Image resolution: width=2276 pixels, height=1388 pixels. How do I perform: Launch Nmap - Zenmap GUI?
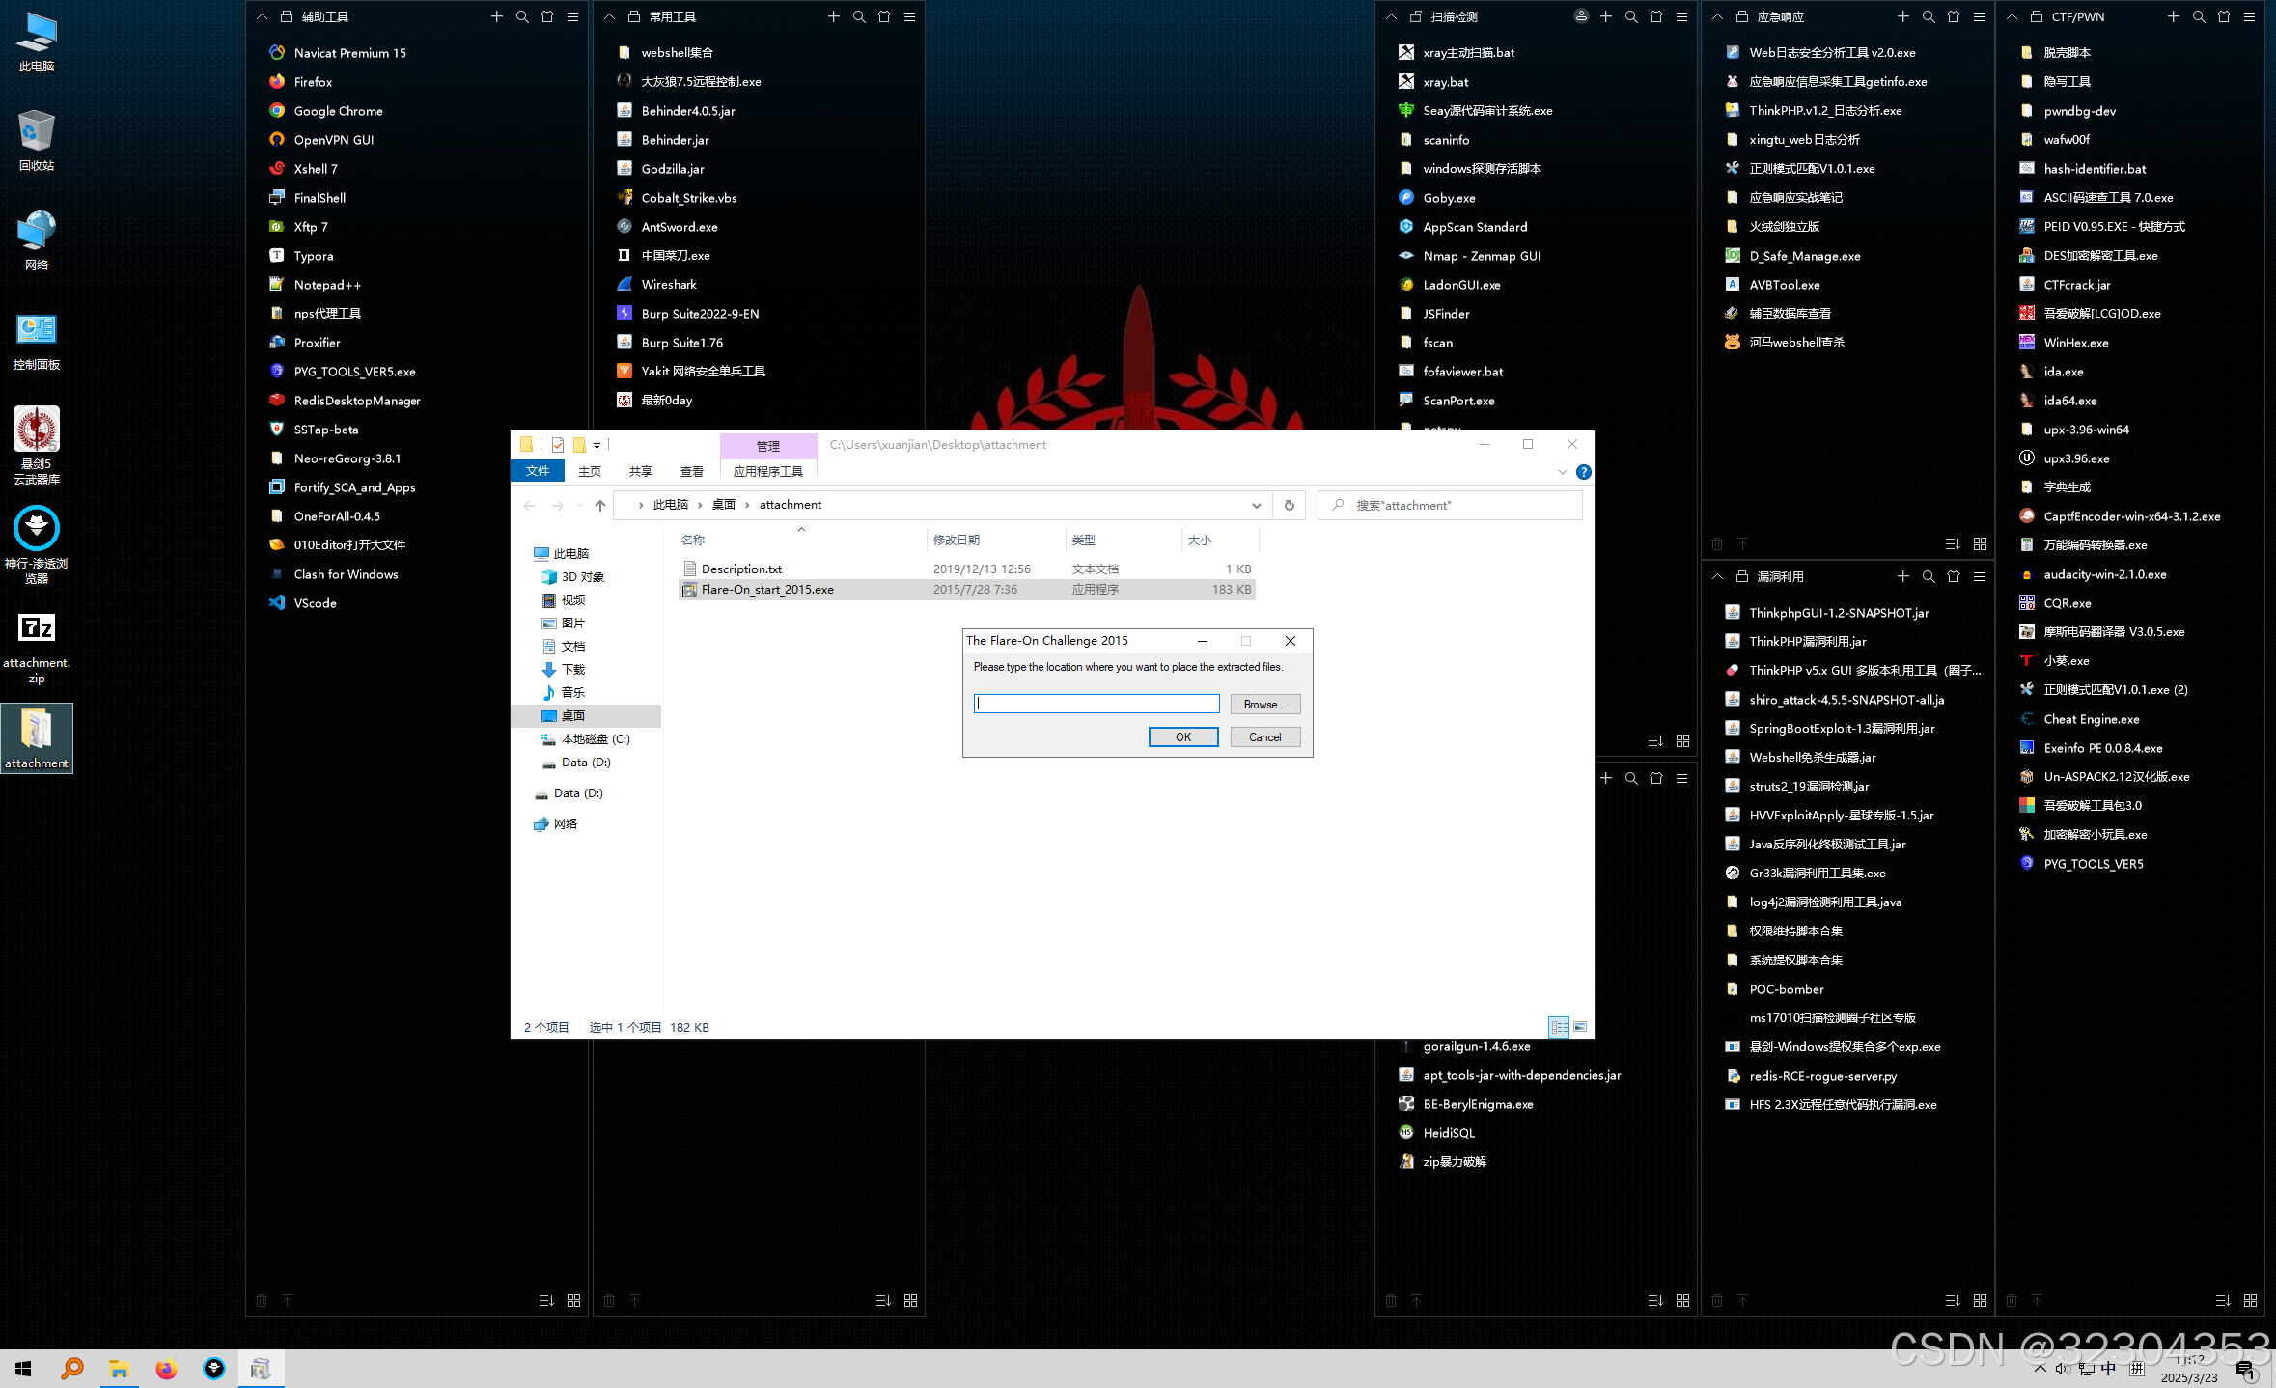pos(1481,255)
